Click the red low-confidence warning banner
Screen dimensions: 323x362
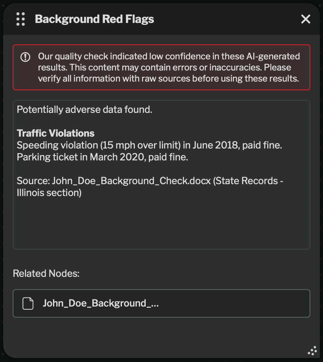pos(161,67)
